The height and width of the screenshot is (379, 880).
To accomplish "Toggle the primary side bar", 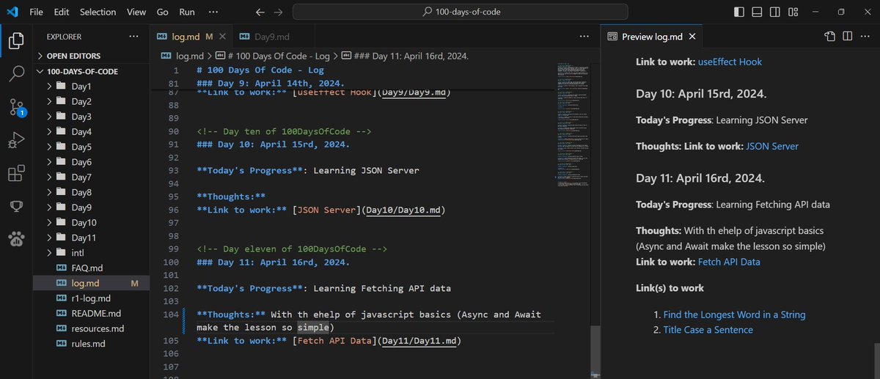I will click(738, 12).
